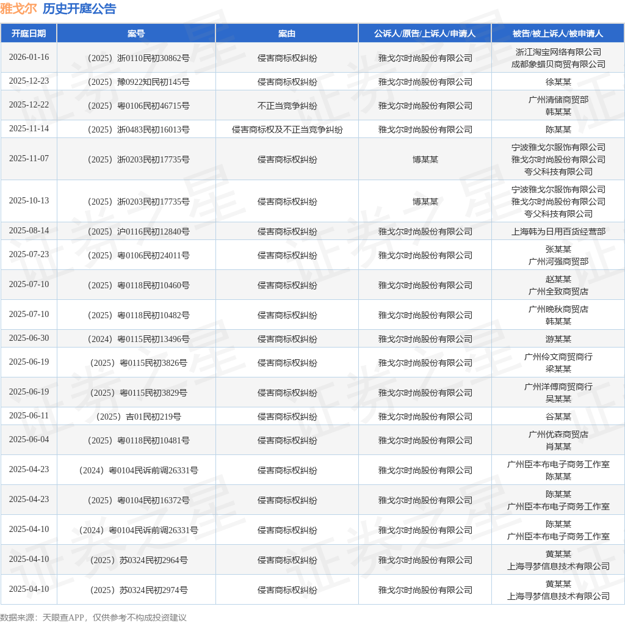Click the 历史开庭公告 heading
The width and height of the screenshot is (625, 623).
(79, 9)
